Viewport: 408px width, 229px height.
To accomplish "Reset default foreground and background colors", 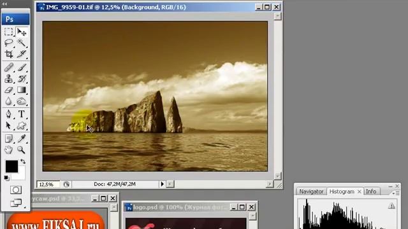I will (6, 178).
